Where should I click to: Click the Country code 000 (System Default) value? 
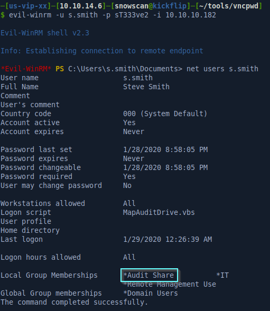click(x=165, y=114)
